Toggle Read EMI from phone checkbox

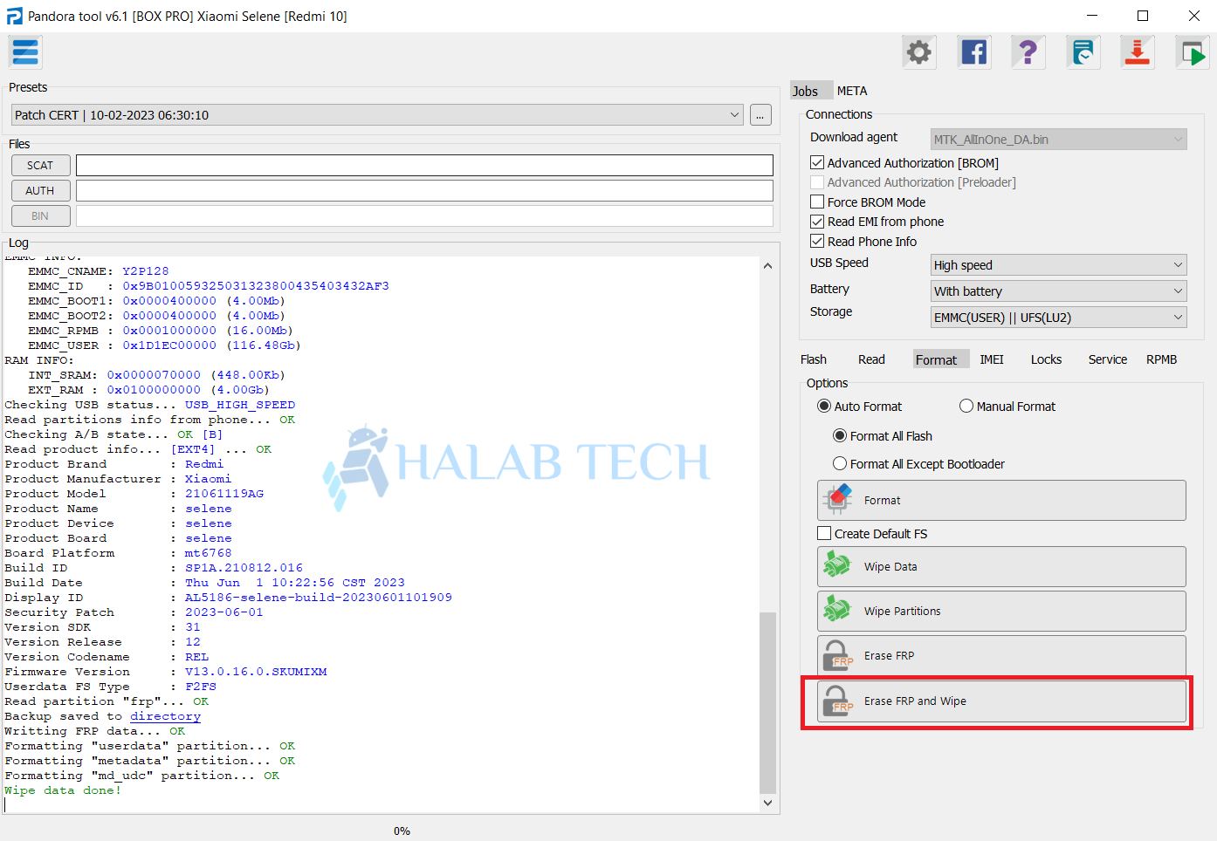pyautogui.click(x=817, y=222)
